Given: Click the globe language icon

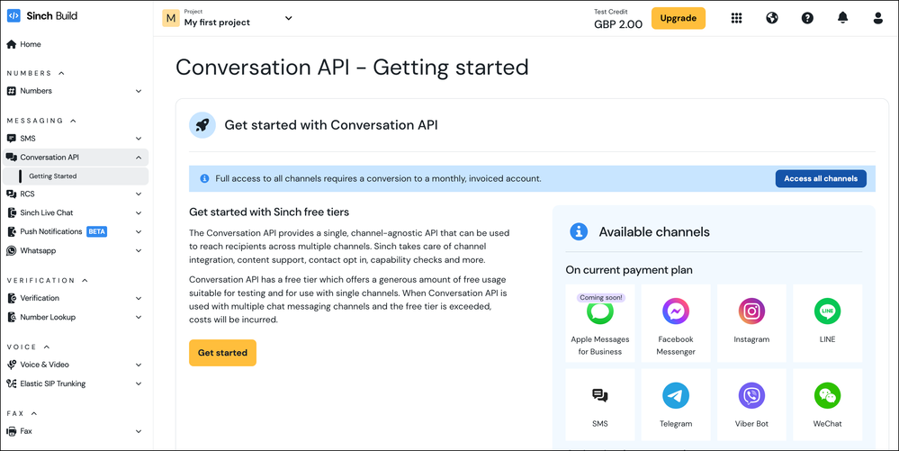Looking at the screenshot, I should pos(772,18).
